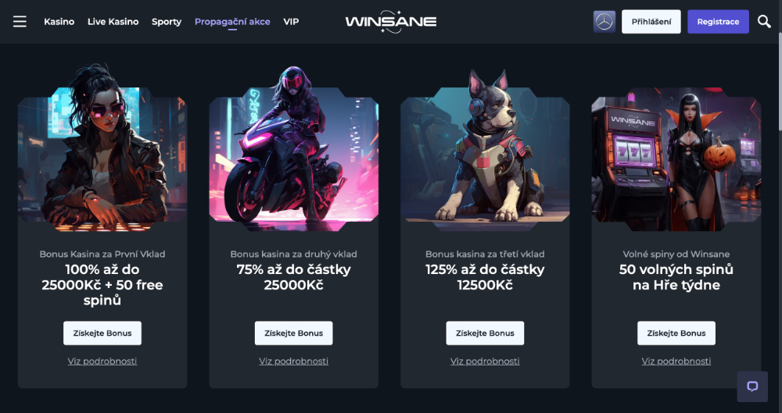The width and height of the screenshot is (782, 413).
Task: Get second deposit bonus via Získejte Bonus
Action: (x=294, y=333)
